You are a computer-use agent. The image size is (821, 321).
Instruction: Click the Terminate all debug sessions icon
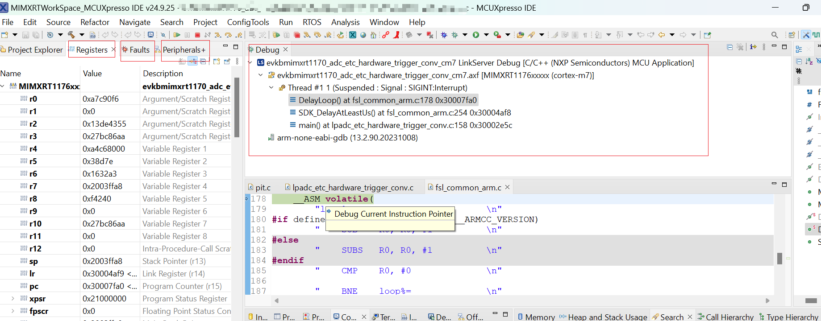[x=296, y=35]
